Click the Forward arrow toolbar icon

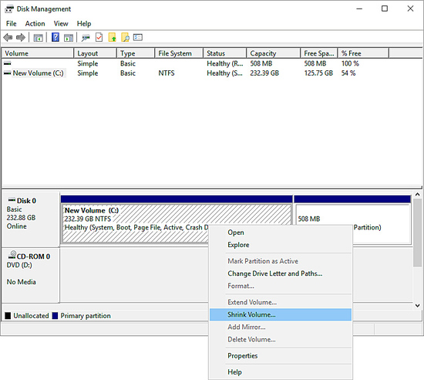[x=21, y=37]
